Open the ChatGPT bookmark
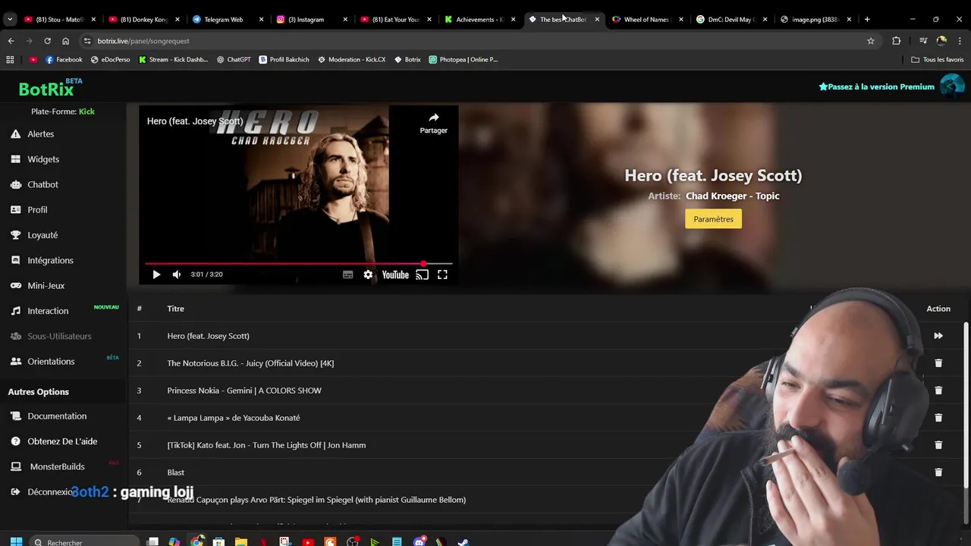971x546 pixels. point(234,59)
